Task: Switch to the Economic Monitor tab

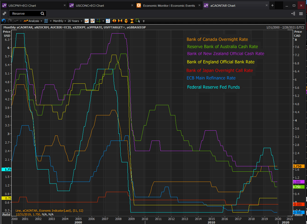Action: point(169,5)
